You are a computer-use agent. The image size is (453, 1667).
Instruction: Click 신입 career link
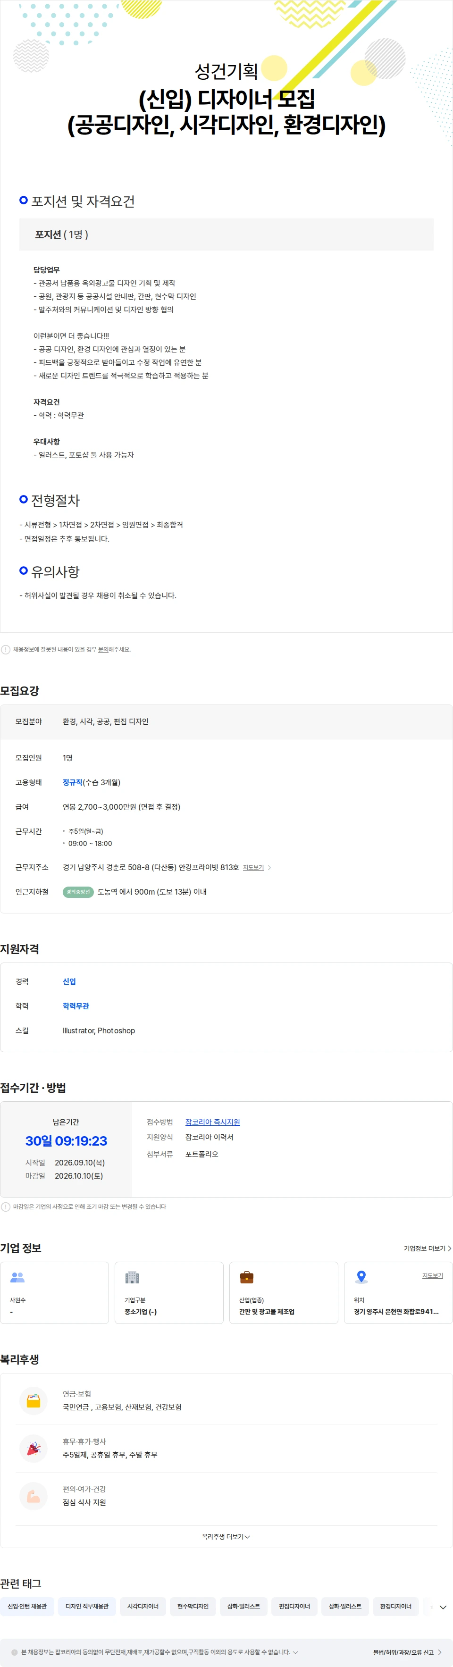(69, 981)
